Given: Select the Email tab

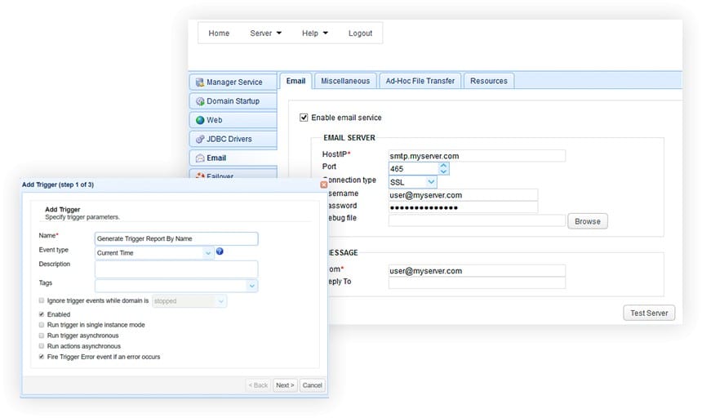Looking at the screenshot, I should click(x=295, y=81).
